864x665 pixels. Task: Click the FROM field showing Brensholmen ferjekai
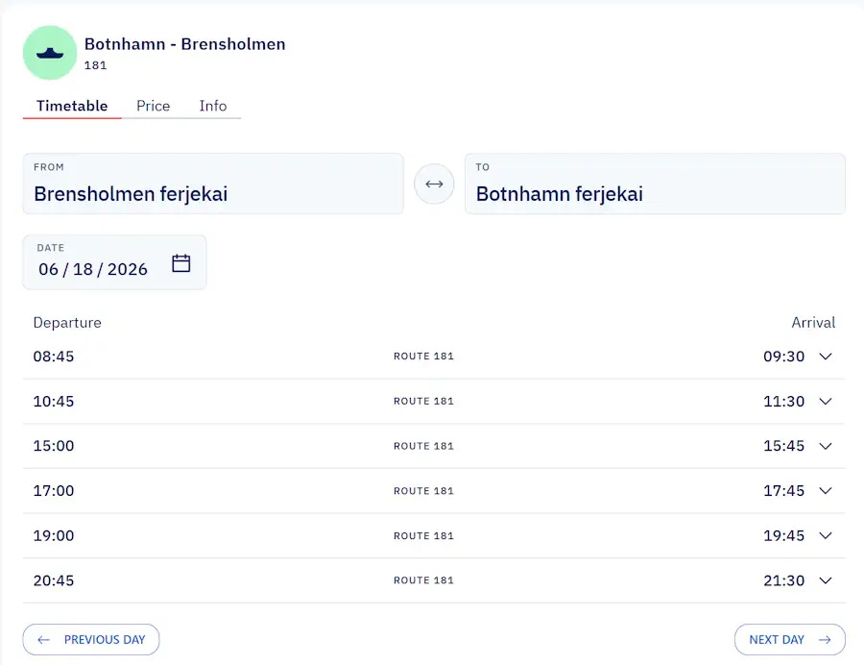[213, 184]
